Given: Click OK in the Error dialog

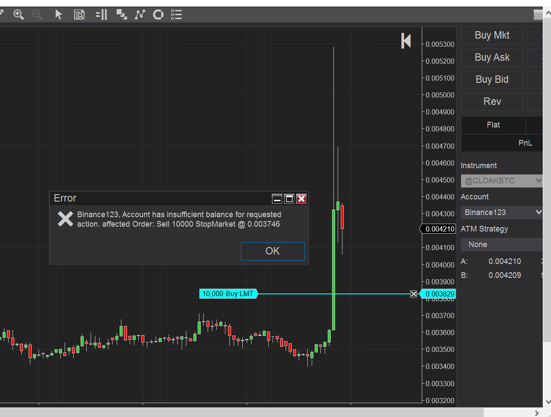Looking at the screenshot, I should tap(273, 251).
